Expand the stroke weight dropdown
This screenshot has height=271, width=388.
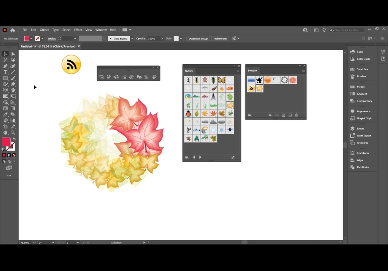coord(75,38)
